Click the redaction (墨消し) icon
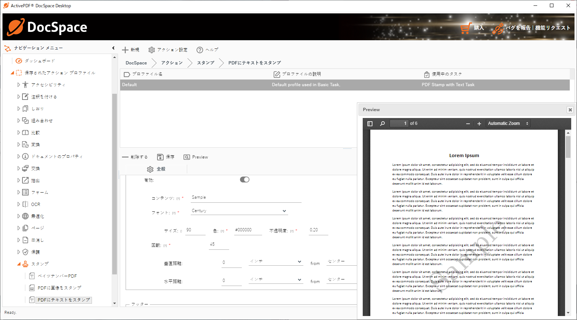 [25, 240]
